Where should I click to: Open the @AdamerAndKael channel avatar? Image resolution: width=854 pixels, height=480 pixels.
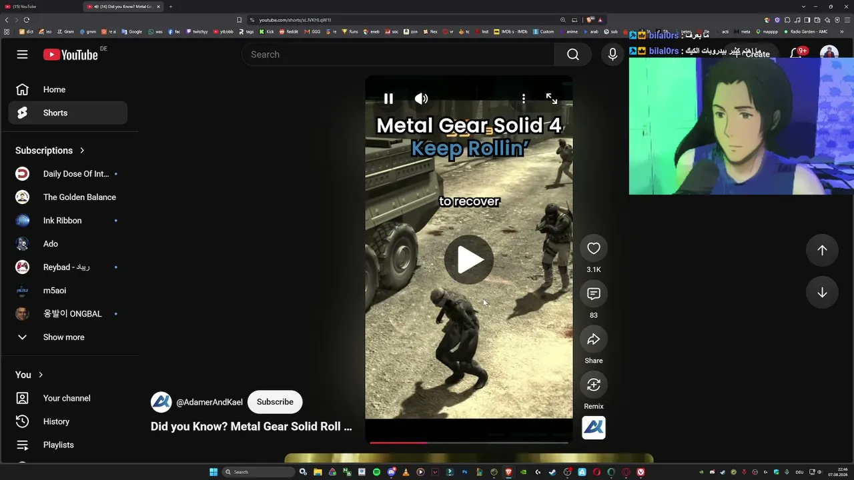point(161,402)
